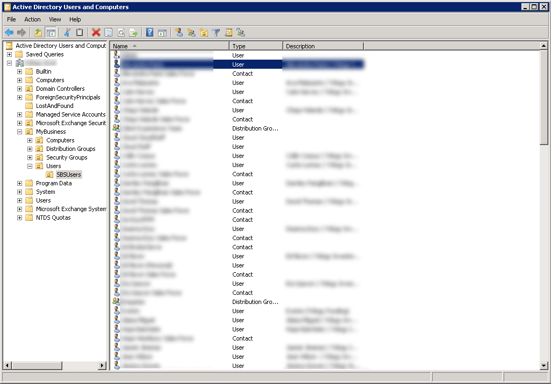
Task: Expand the System node
Action: pyautogui.click(x=20, y=192)
